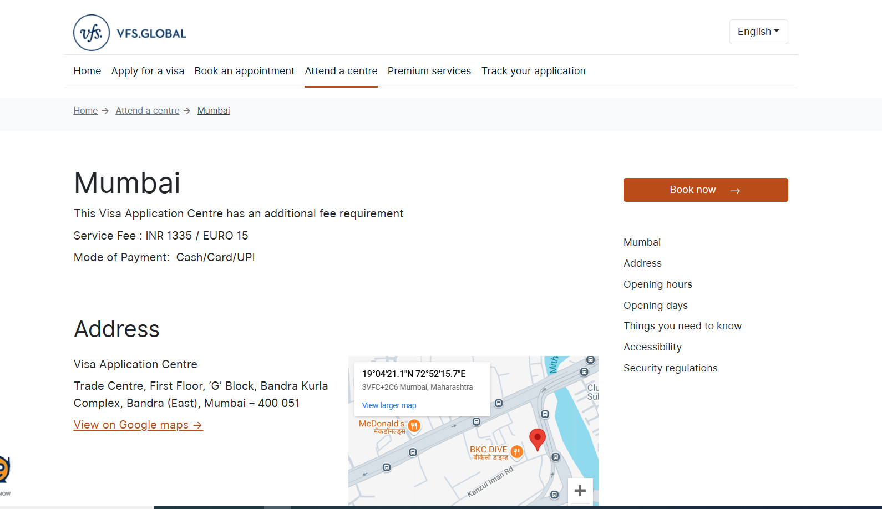Click the Service Fee INR 1335 text
The width and height of the screenshot is (882, 509).
[161, 236]
